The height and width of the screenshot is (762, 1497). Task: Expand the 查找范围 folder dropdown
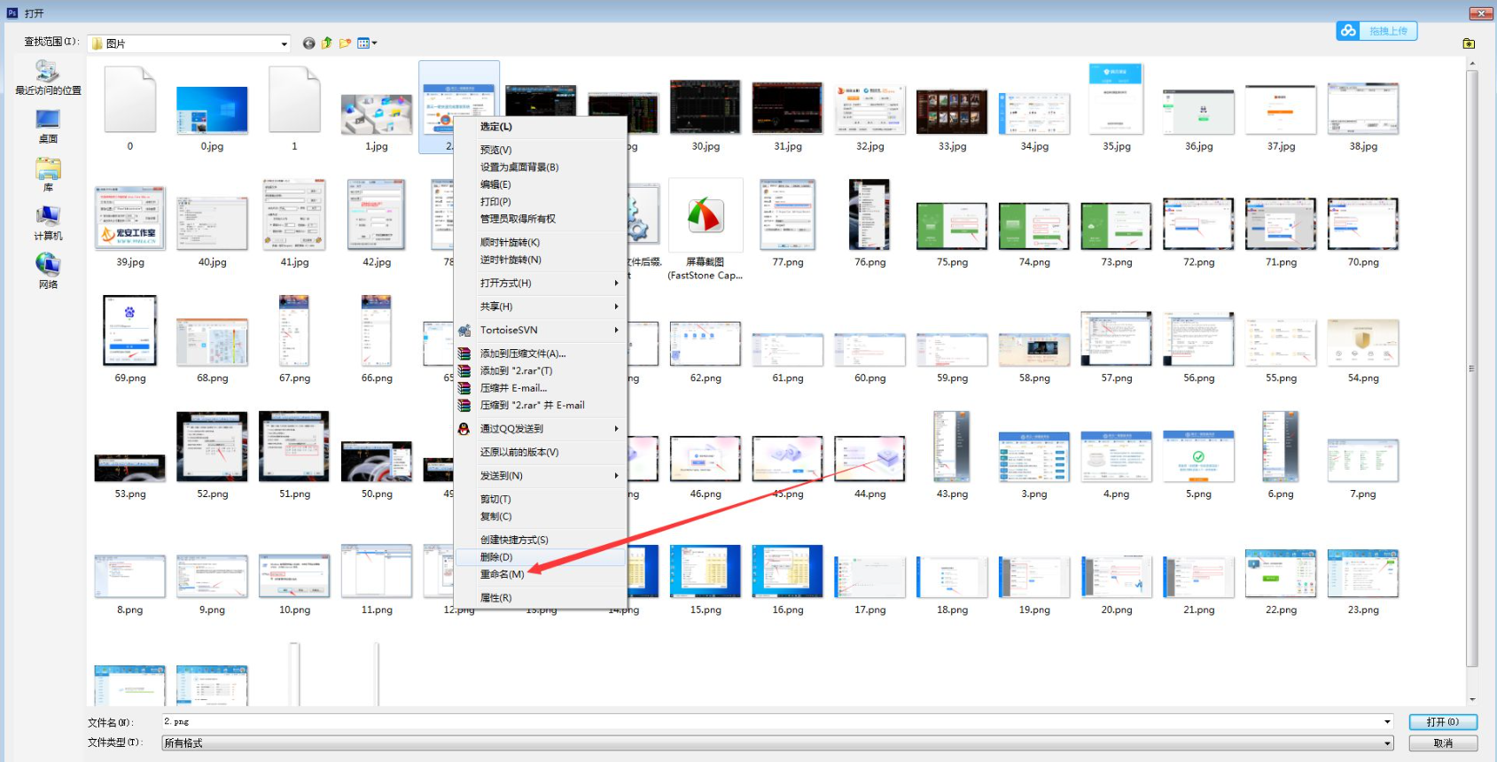coord(284,44)
